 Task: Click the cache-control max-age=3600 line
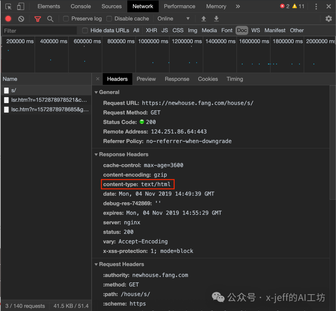pyautogui.click(x=143, y=165)
